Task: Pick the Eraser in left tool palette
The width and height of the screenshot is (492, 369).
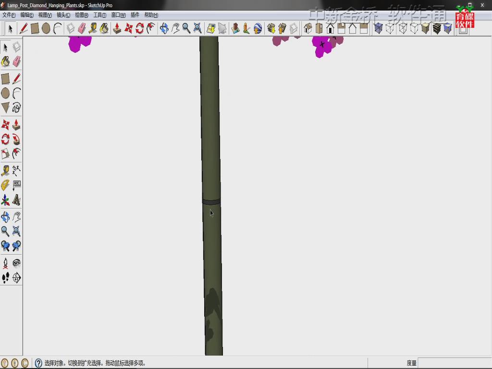Action: 16,61
